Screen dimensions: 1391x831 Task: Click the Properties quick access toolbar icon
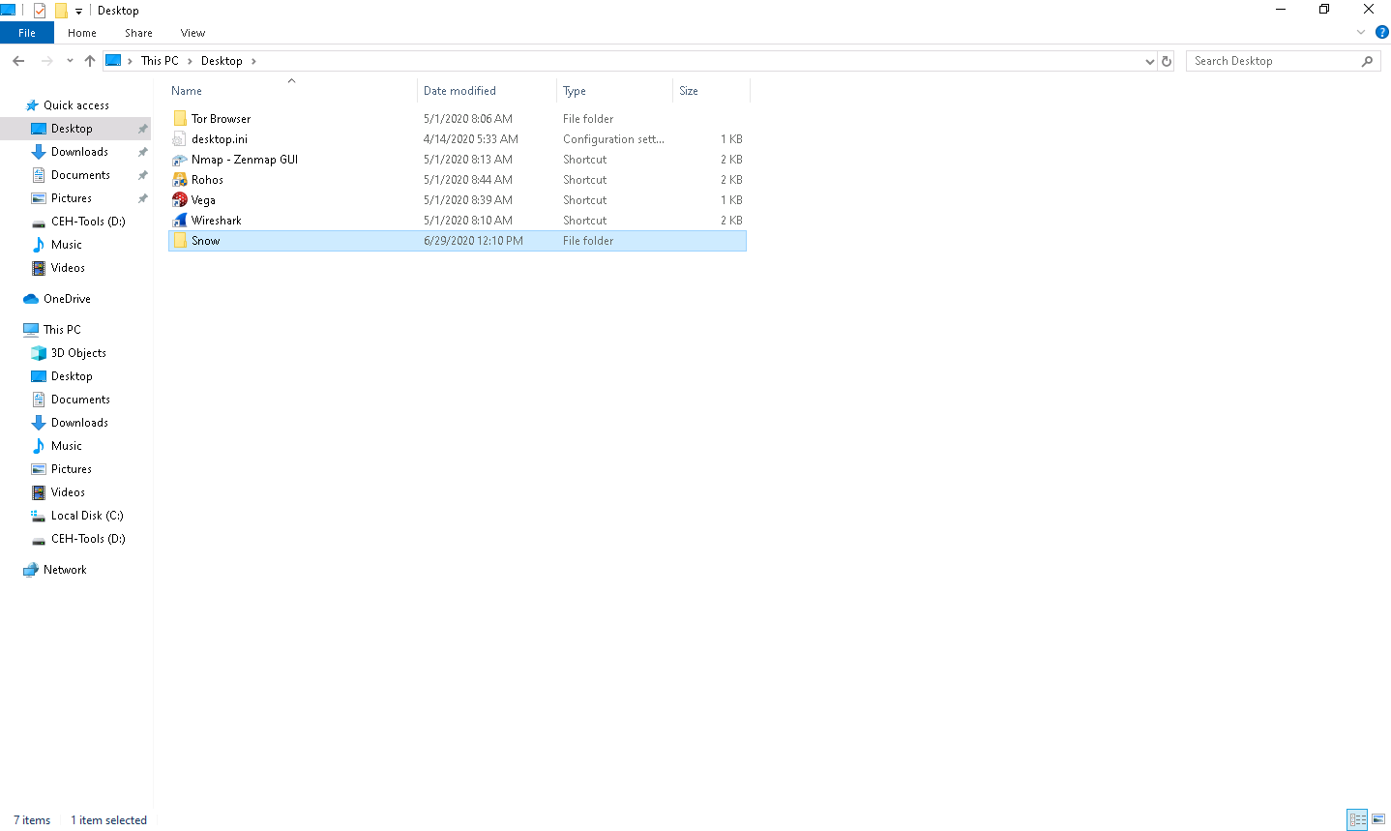pyautogui.click(x=40, y=11)
